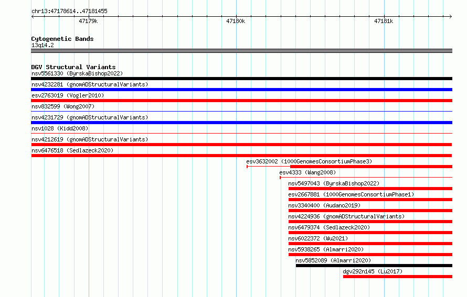
Task: Click the chr13:47178614..47181455 coordinate text
Action: pyautogui.click(x=69, y=12)
